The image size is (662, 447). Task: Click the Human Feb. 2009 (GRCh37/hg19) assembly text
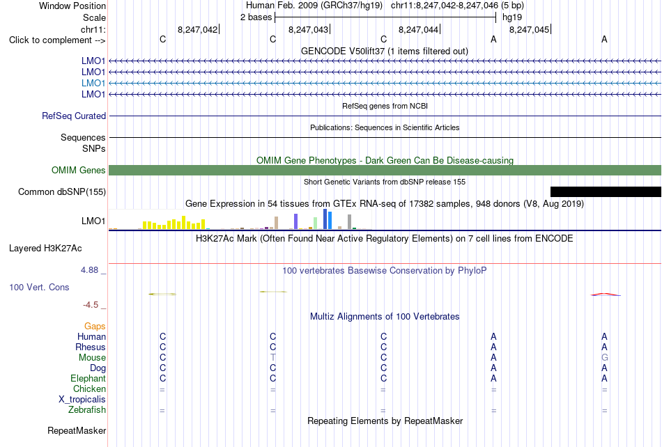[x=314, y=6]
